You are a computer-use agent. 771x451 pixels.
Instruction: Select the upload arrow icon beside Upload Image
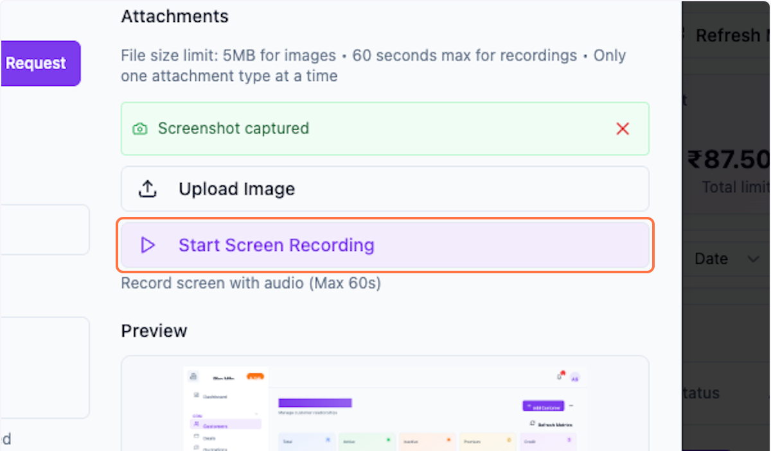(147, 189)
